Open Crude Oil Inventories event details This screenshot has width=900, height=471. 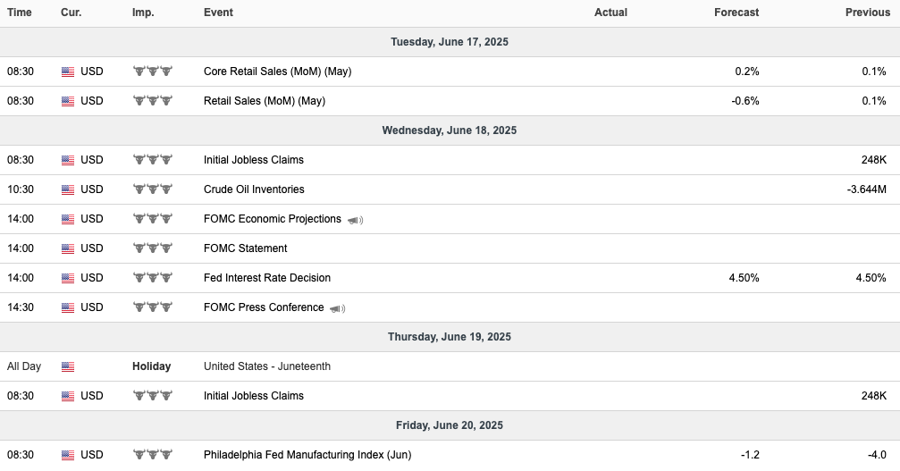click(x=254, y=189)
